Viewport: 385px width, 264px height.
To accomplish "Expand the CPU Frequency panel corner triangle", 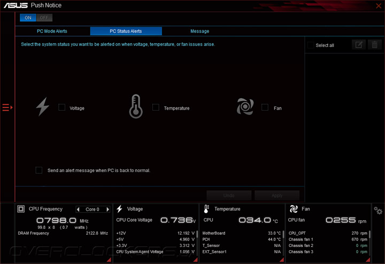I will coord(109,260).
